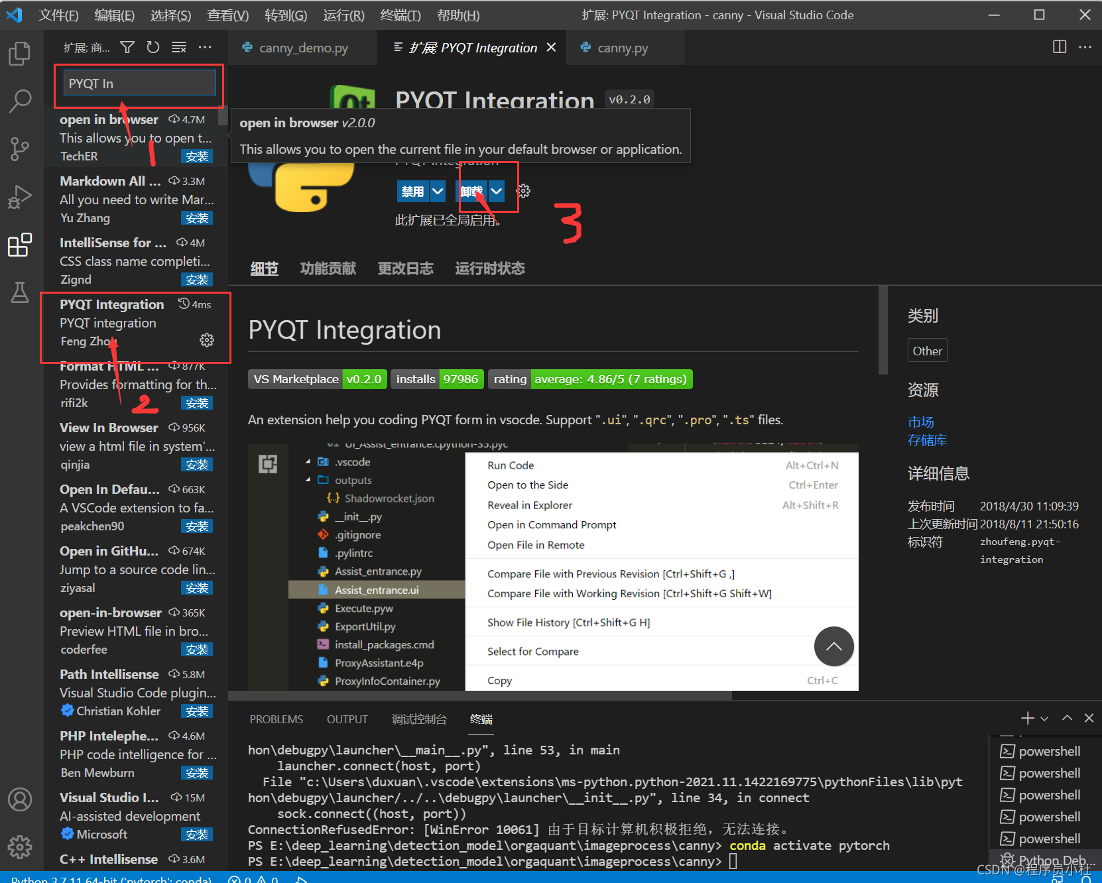Open the Accounts menu in activity bar
Screen dimensions: 1102x883
pyautogui.click(x=20, y=799)
